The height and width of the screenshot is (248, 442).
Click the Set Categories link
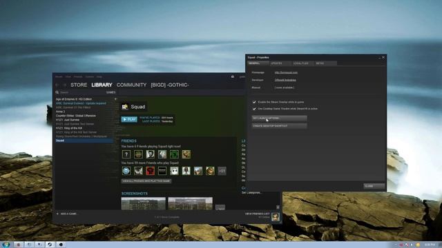[x=251, y=193]
